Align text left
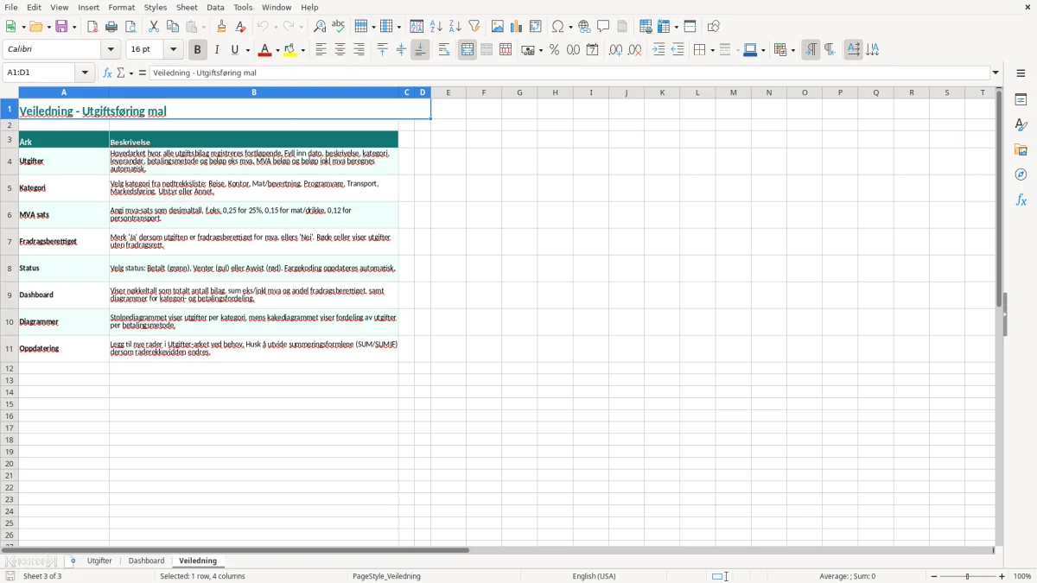Screen dimensions: 1037x583 point(321,50)
